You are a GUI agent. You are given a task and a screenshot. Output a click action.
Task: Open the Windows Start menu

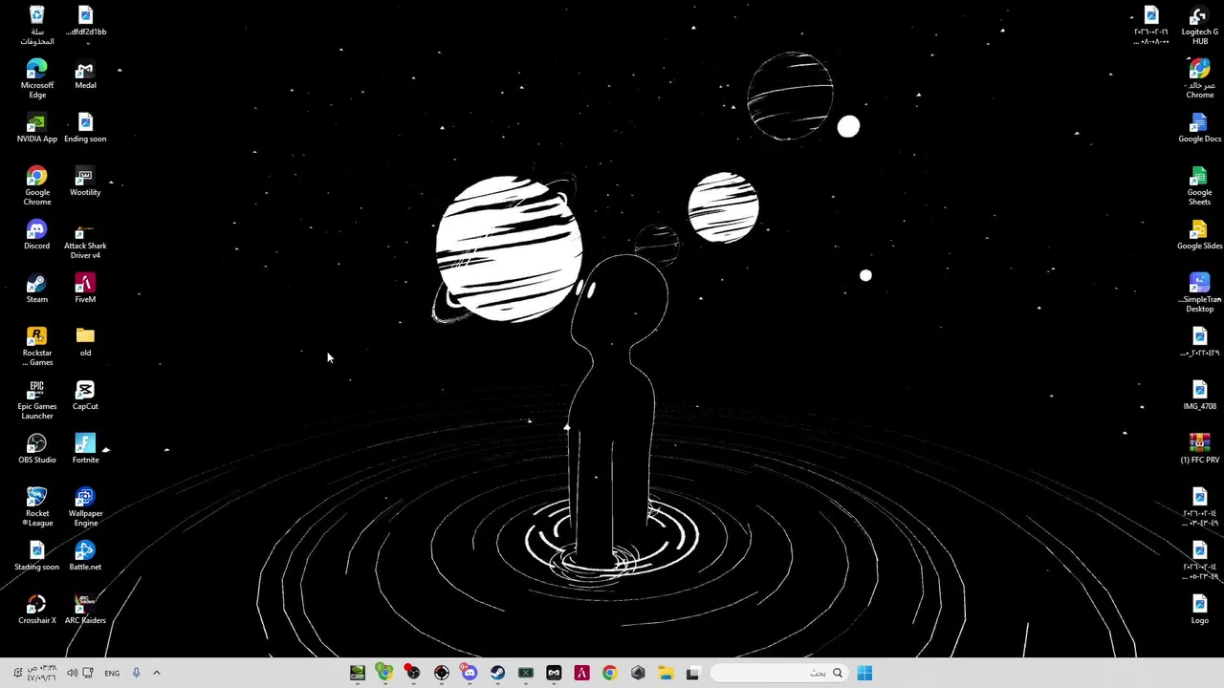click(x=864, y=673)
